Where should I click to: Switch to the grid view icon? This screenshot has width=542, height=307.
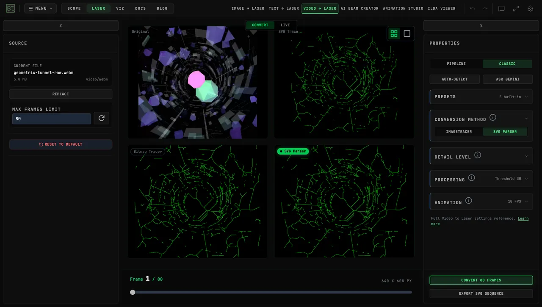394,33
